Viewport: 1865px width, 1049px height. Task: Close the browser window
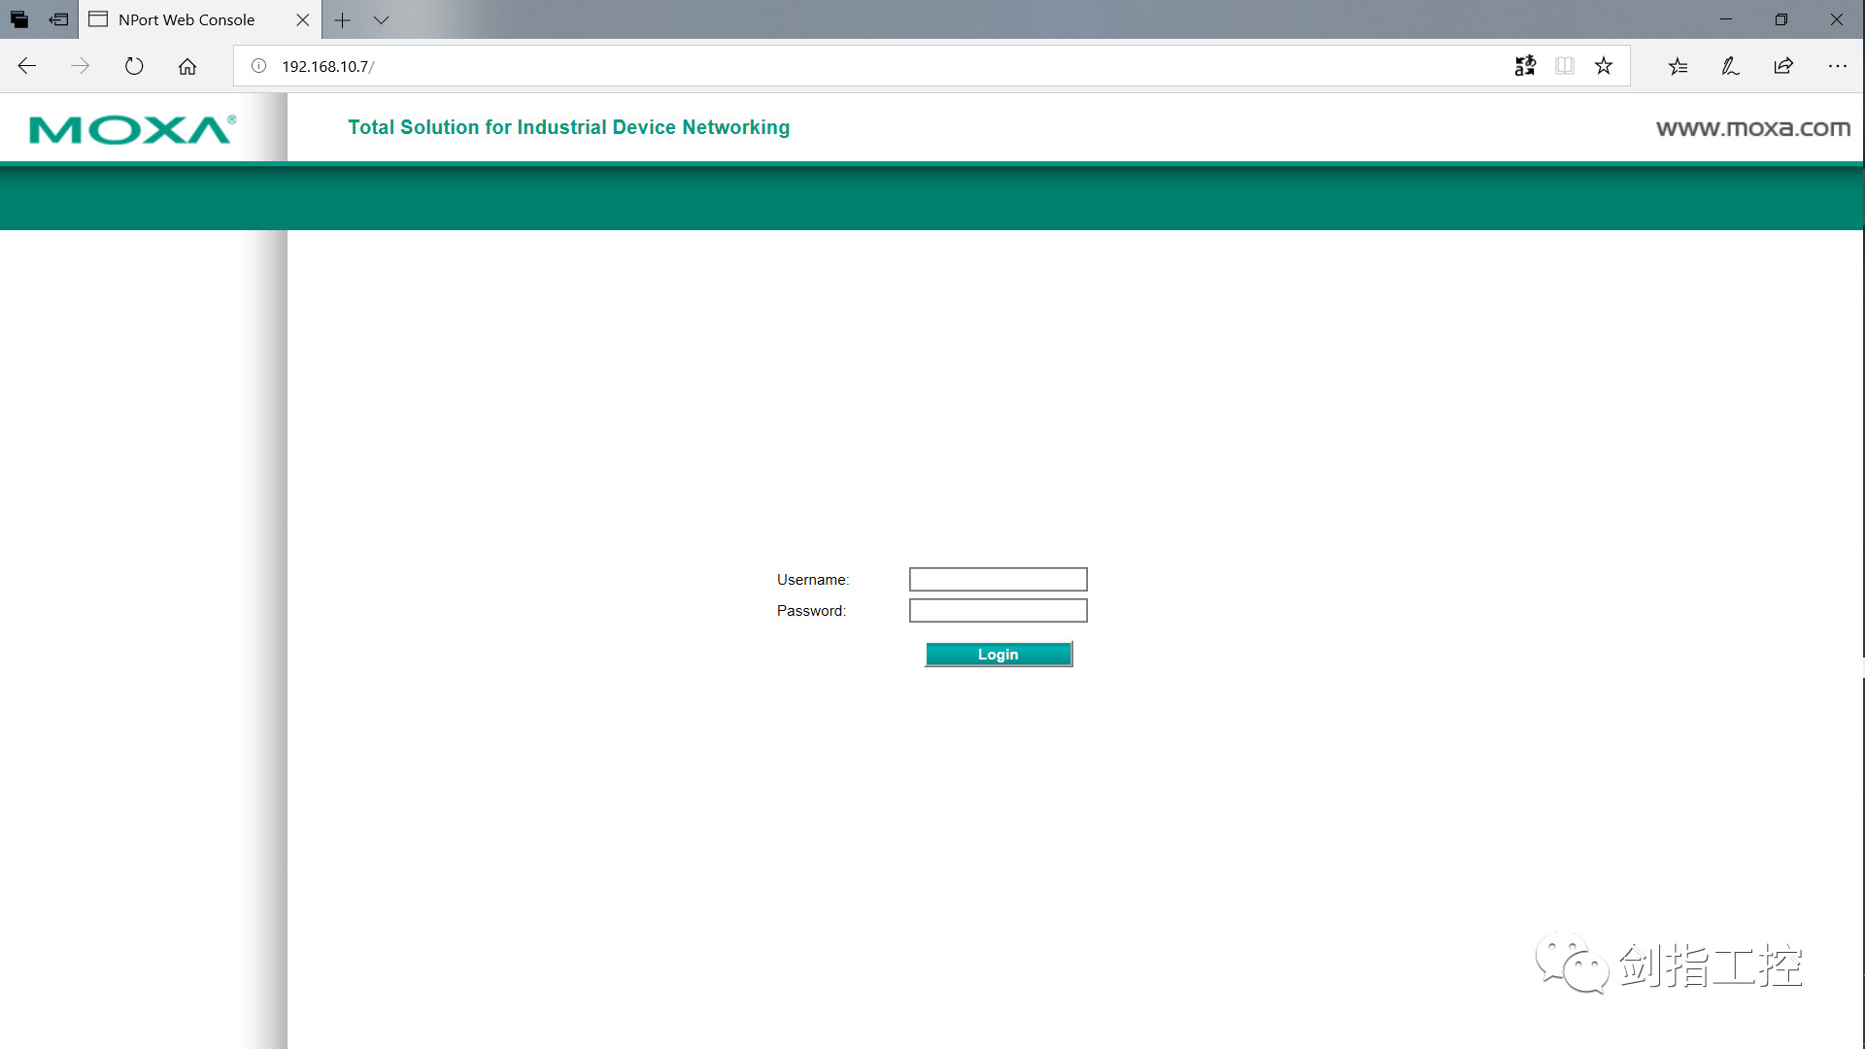click(x=1837, y=19)
